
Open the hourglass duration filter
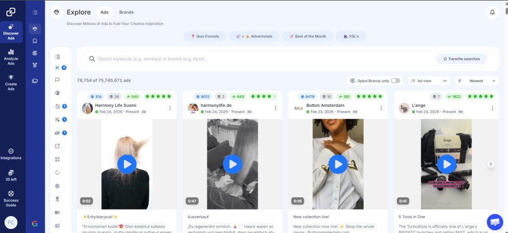click(58, 199)
